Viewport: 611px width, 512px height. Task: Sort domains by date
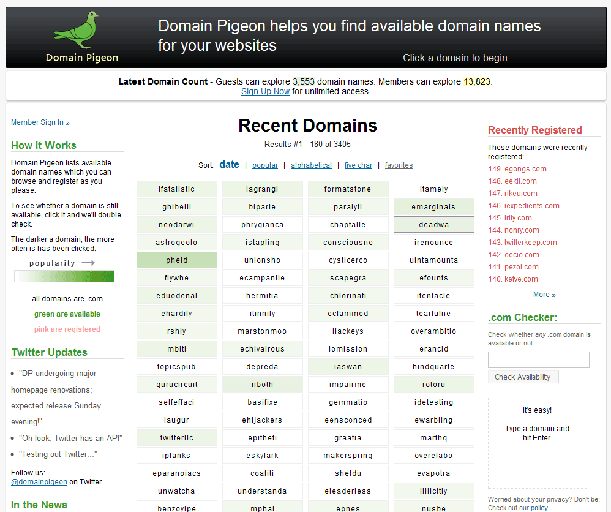229,164
